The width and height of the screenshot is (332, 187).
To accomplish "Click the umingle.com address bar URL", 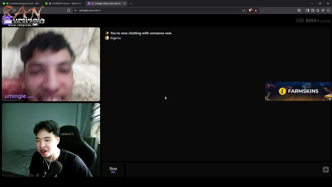I will 90,10.
